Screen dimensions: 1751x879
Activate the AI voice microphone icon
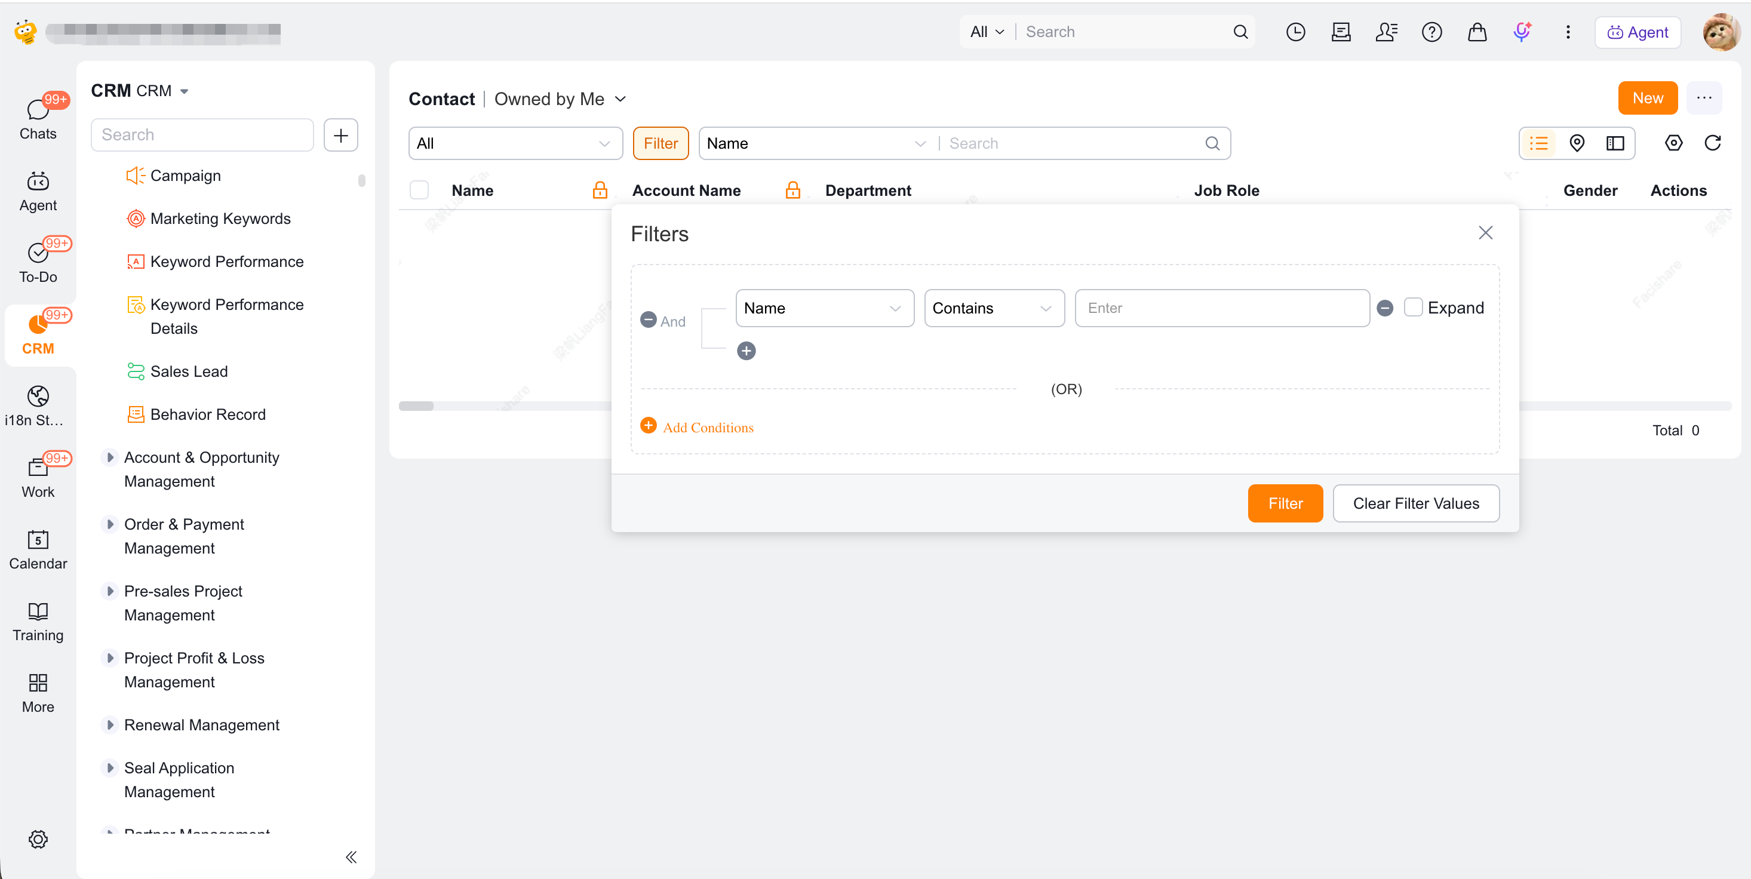tap(1522, 32)
